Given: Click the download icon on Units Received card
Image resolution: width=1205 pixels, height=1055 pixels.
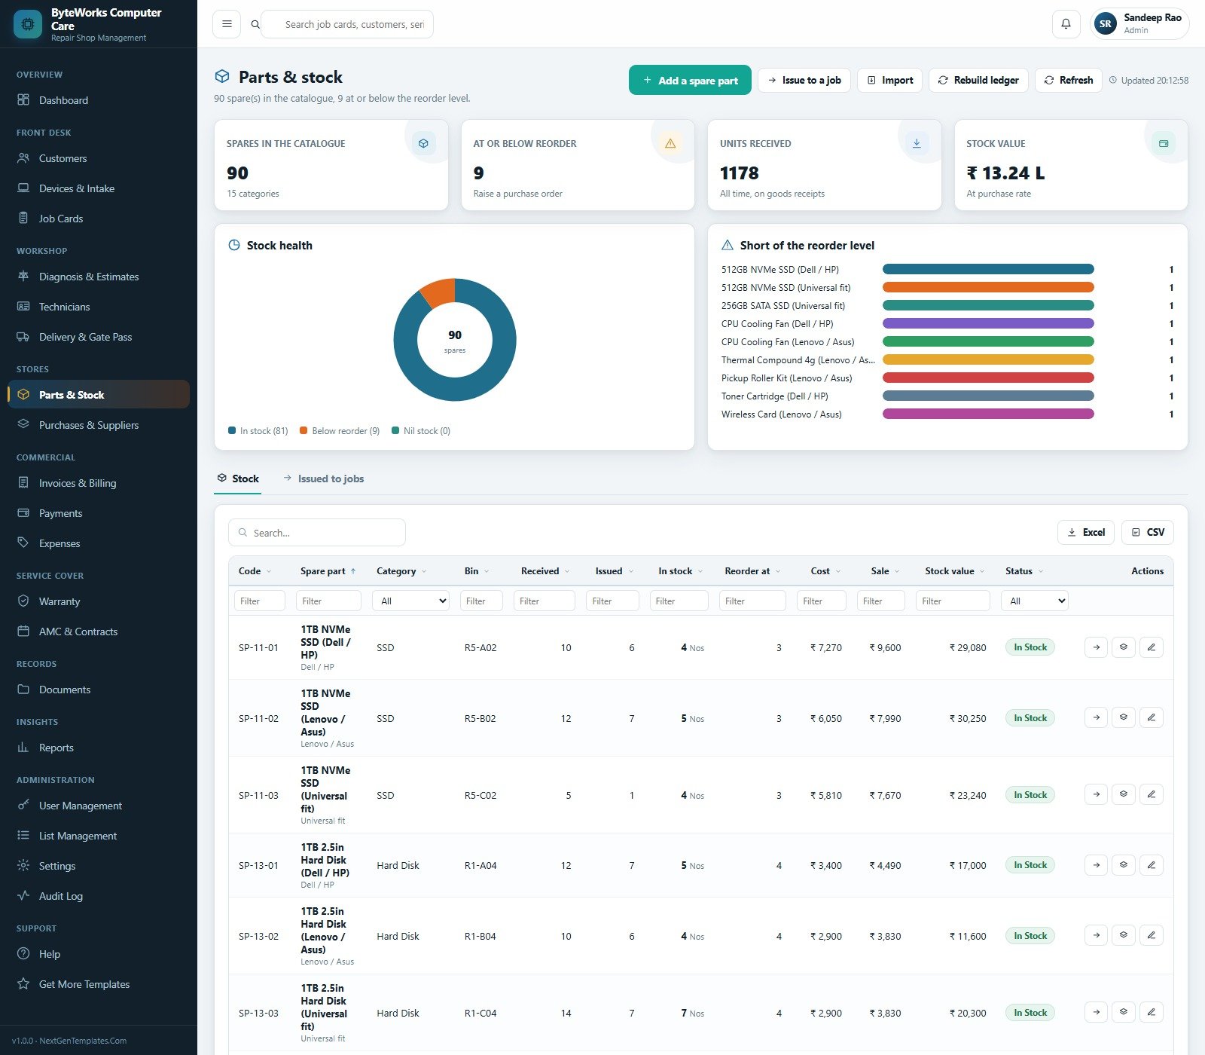Looking at the screenshot, I should click(917, 143).
